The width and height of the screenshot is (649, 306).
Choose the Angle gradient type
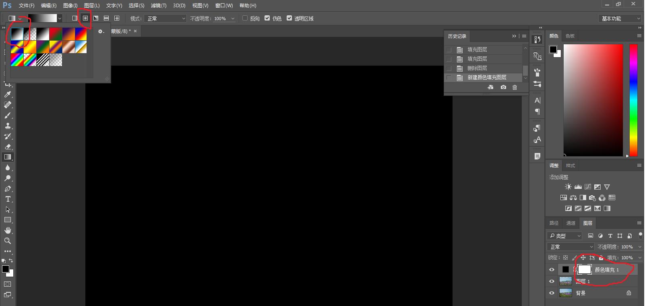96,18
